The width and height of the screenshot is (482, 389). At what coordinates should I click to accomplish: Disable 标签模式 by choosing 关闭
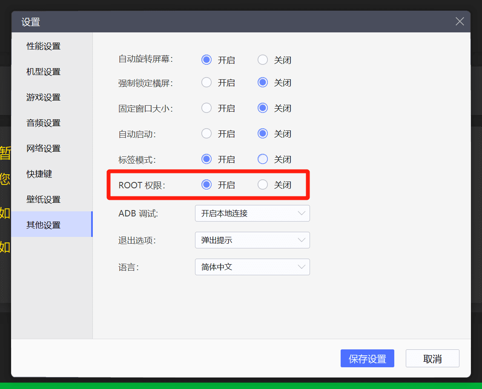click(263, 159)
